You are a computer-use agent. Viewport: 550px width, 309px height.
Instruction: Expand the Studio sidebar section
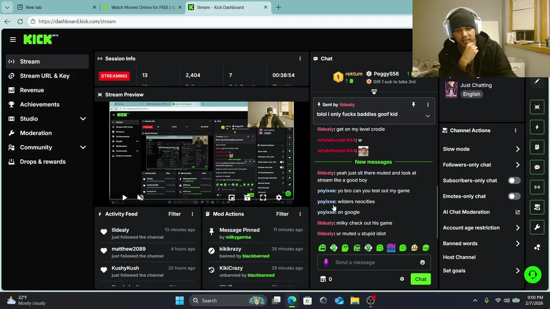pos(83,119)
